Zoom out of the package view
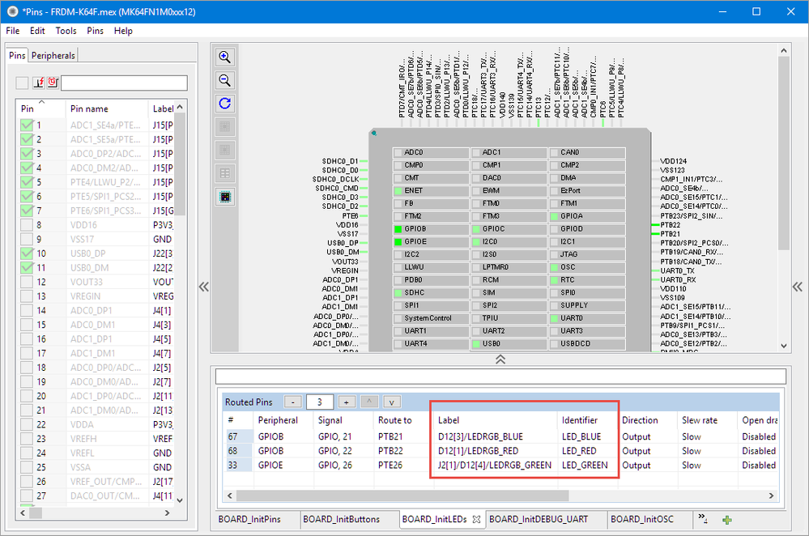809x536 pixels. click(225, 80)
